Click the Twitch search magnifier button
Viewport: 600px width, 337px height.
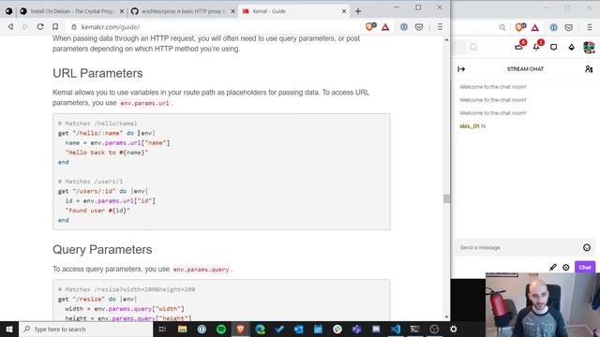[473, 47]
